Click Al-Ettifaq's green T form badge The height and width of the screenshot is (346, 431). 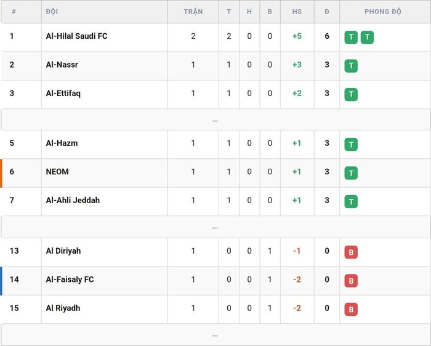[351, 94]
